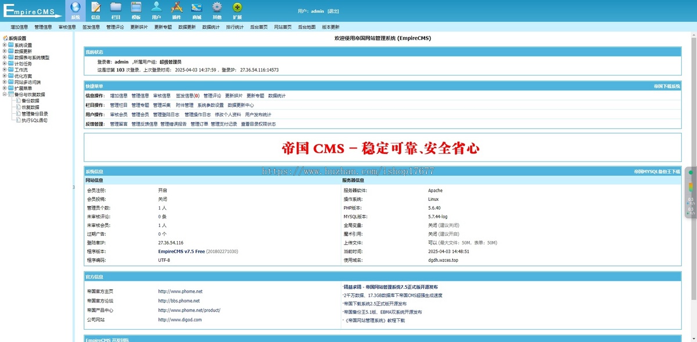Expand the 优化方案 tree node

(x=5, y=76)
